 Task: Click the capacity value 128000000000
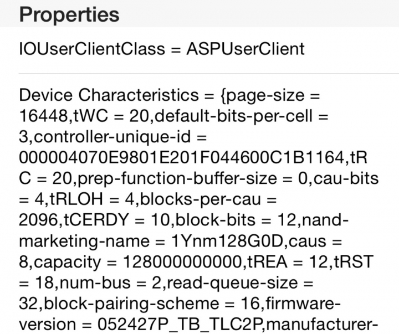[182, 262]
